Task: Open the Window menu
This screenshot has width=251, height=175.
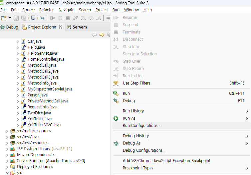Action: pos(131,10)
